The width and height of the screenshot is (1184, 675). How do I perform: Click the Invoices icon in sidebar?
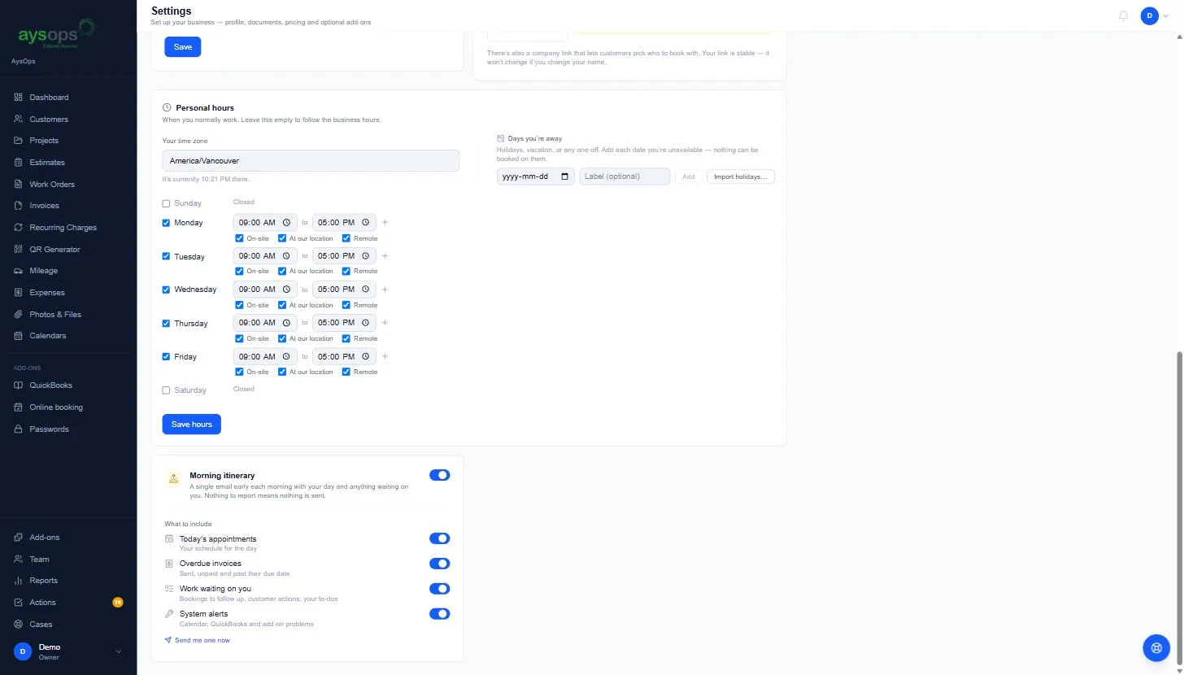tap(19, 206)
